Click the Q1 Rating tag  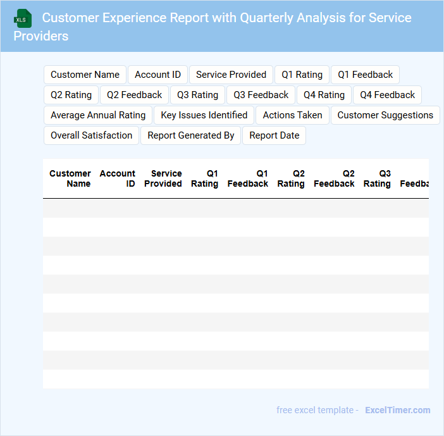click(x=302, y=75)
